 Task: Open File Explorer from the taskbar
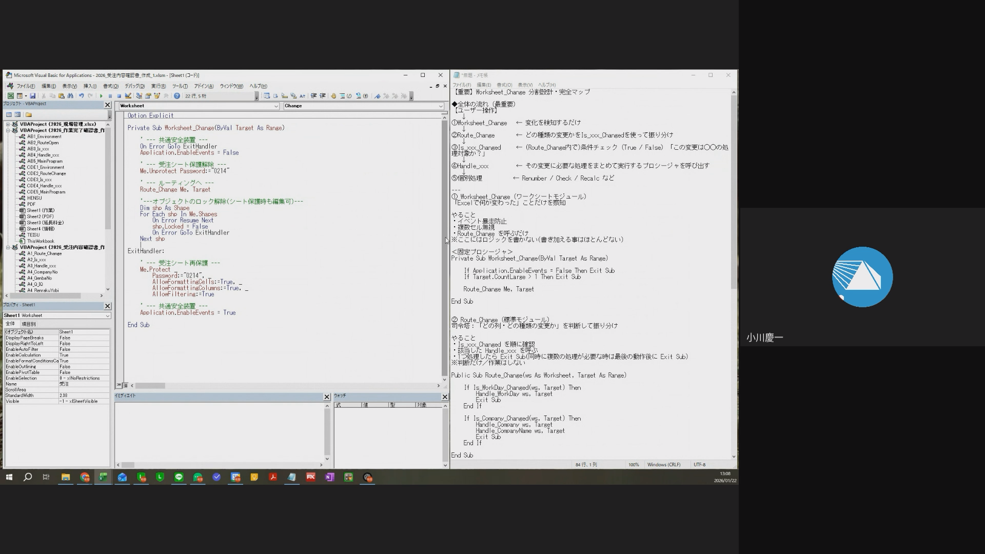[66, 478]
